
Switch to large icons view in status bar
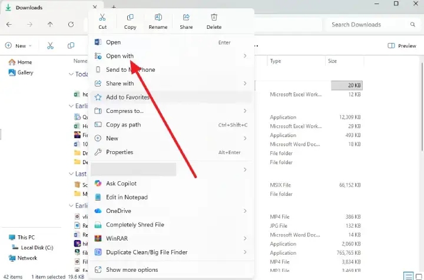click(x=419, y=276)
